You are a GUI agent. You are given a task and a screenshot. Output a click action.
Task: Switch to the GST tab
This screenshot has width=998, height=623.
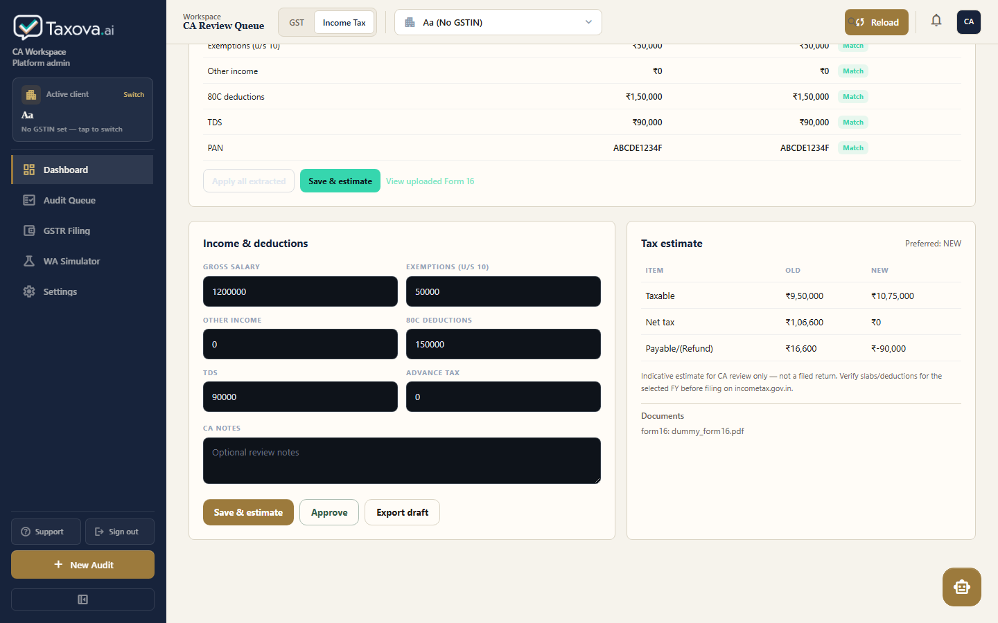pyautogui.click(x=297, y=22)
